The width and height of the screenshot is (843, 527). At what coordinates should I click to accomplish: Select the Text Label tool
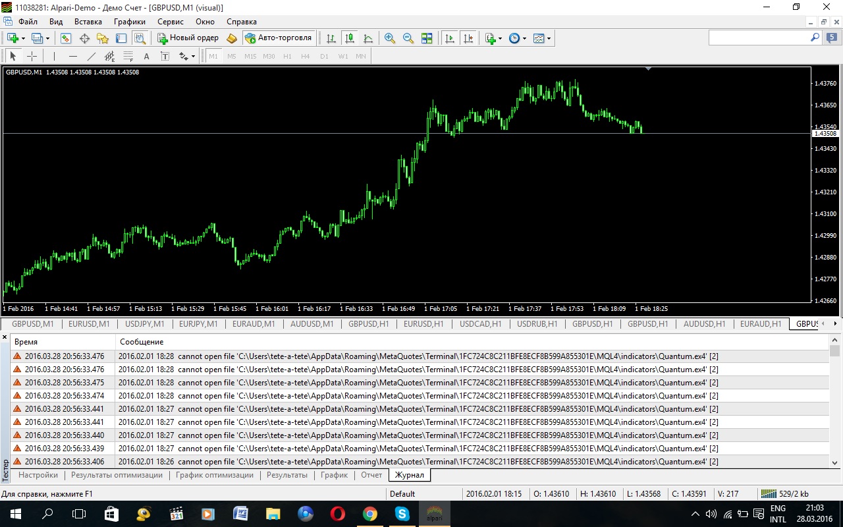[165, 56]
